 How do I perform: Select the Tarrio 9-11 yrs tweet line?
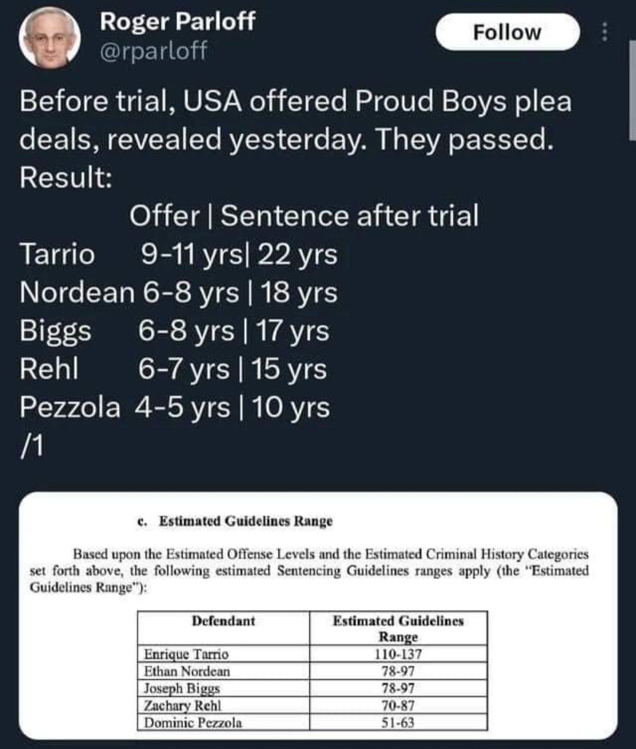[178, 254]
